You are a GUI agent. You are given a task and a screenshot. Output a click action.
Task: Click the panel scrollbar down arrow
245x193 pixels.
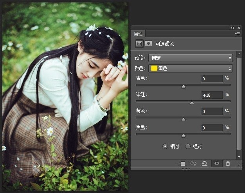pyautogui.click(x=239, y=157)
